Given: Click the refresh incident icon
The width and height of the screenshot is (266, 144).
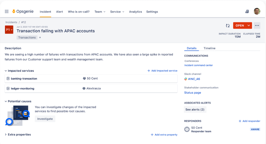Looking at the screenshot, I should click(x=228, y=26).
